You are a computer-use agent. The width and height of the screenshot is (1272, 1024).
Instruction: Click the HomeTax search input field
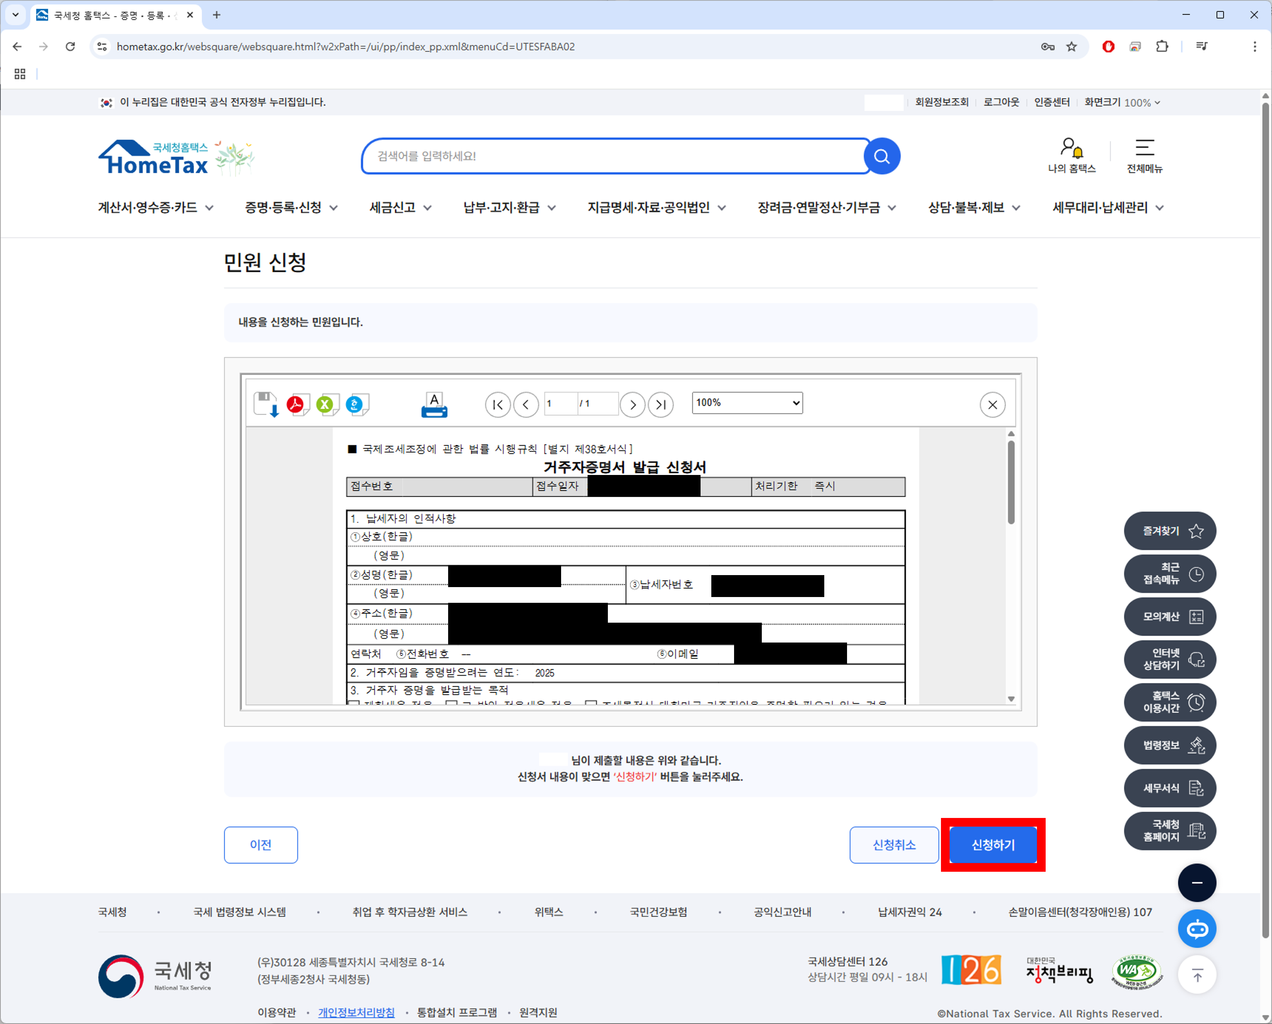coord(614,156)
